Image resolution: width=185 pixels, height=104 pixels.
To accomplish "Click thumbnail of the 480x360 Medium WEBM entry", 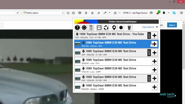I will pyautogui.click(x=78, y=87).
